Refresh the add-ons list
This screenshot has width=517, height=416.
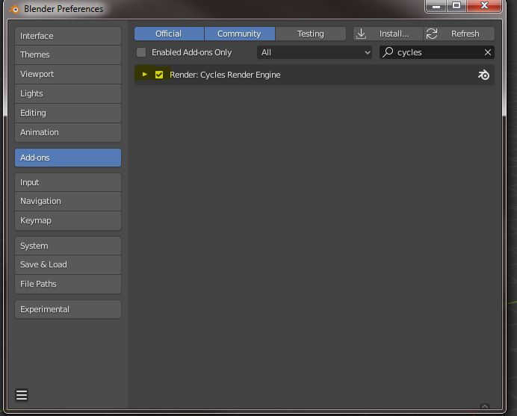(459, 34)
